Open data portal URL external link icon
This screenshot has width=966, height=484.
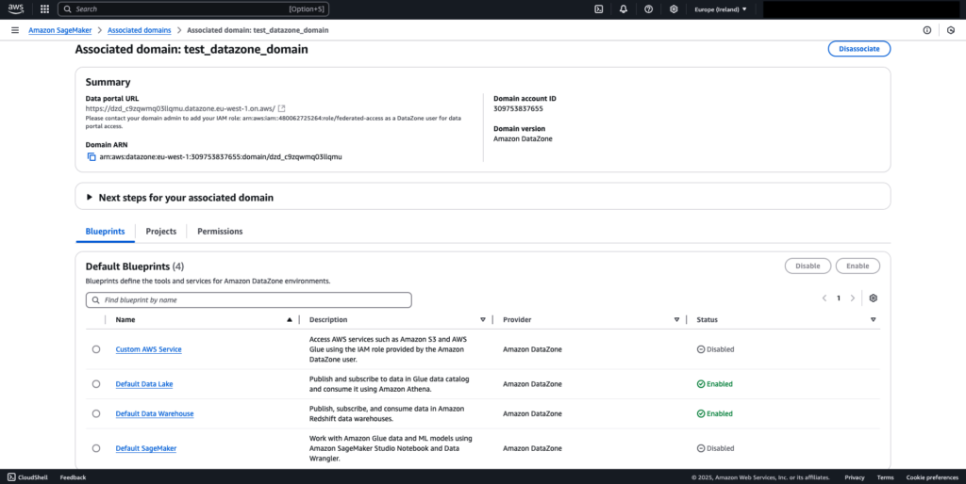281,108
